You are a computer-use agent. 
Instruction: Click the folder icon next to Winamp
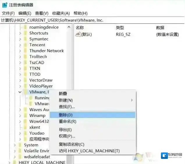pyautogui.click(x=26, y=115)
